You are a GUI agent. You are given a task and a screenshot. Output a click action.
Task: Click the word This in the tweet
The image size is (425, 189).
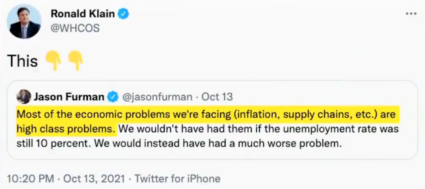(x=23, y=61)
